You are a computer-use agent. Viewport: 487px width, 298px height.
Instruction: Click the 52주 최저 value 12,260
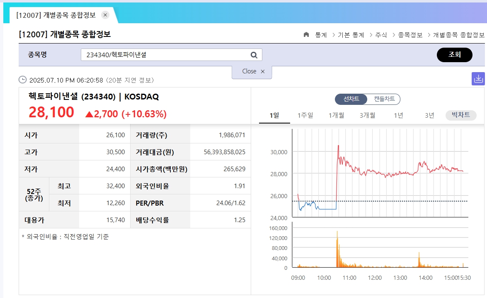[x=116, y=203]
